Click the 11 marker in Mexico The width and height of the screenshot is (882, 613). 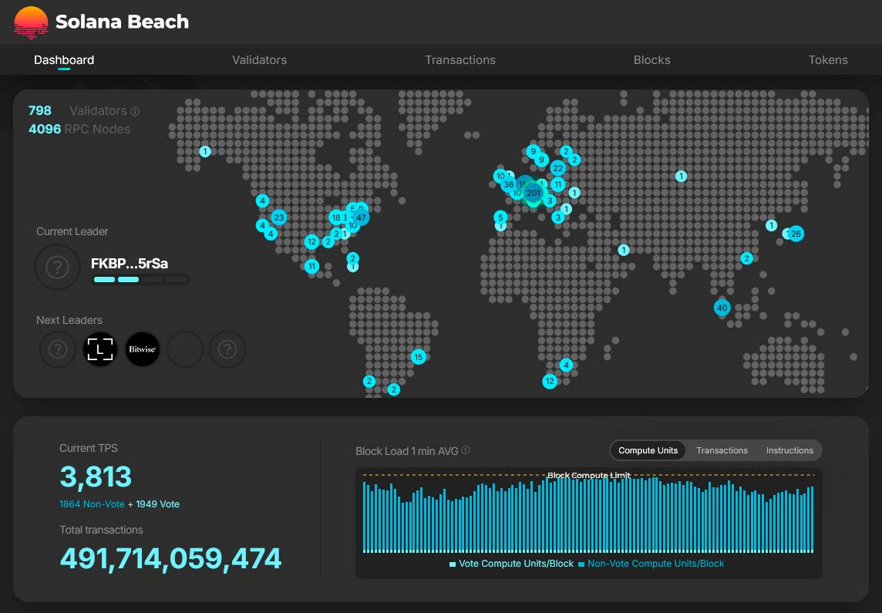click(x=311, y=266)
